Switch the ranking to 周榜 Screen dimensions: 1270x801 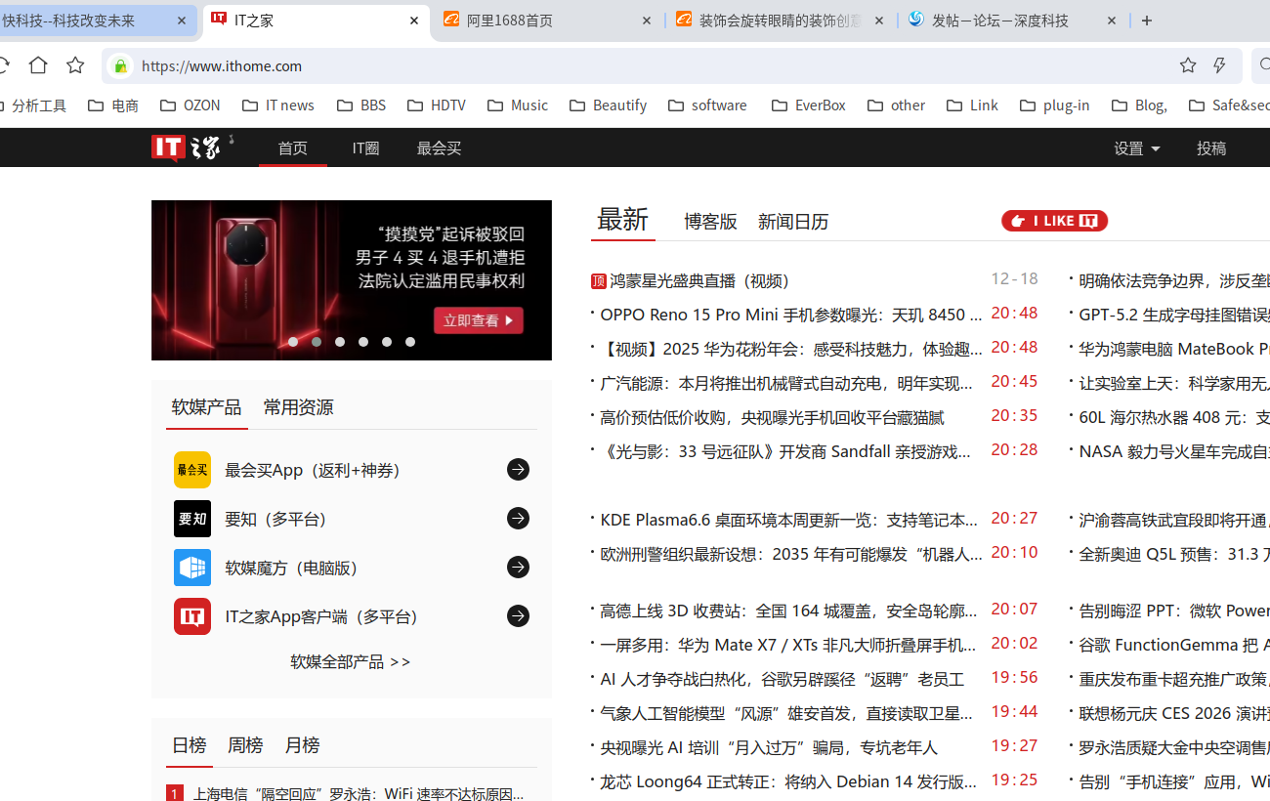tap(245, 745)
